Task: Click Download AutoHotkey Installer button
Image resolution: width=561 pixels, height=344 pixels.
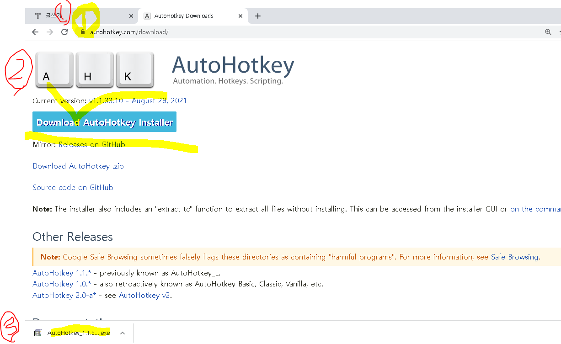Action: 104,122
